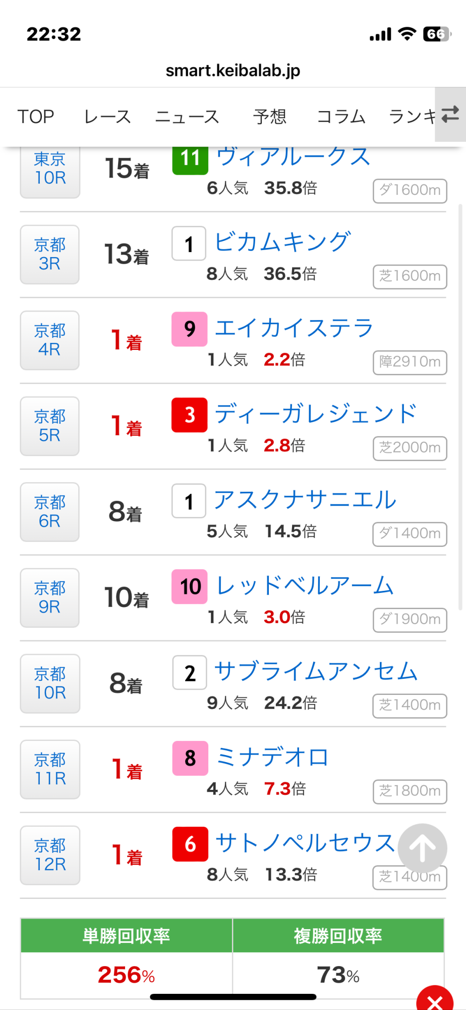Open horse link エイカイステラ

coord(294,328)
